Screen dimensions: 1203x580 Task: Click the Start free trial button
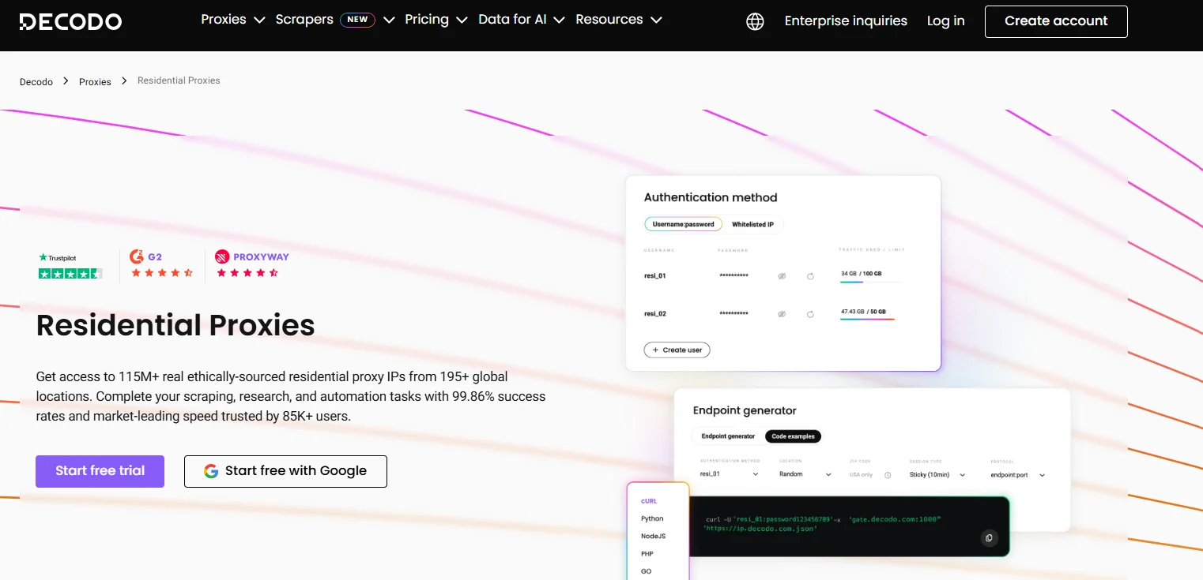100,471
